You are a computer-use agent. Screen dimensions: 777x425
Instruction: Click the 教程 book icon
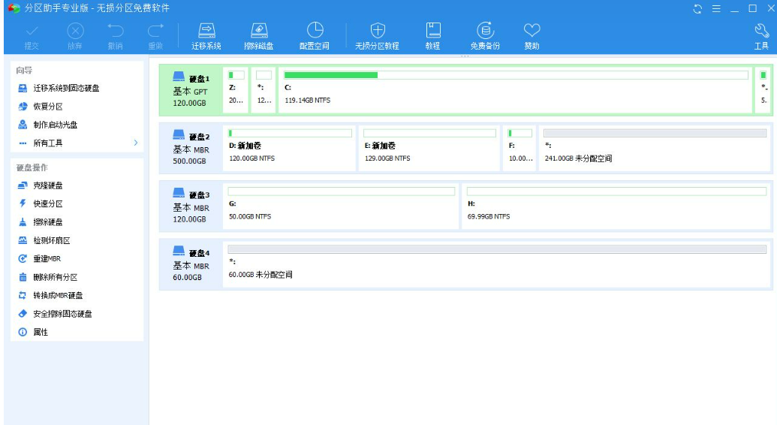[x=432, y=31]
